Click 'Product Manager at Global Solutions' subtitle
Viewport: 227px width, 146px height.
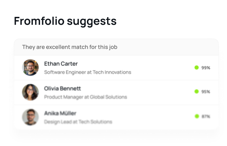click(86, 97)
